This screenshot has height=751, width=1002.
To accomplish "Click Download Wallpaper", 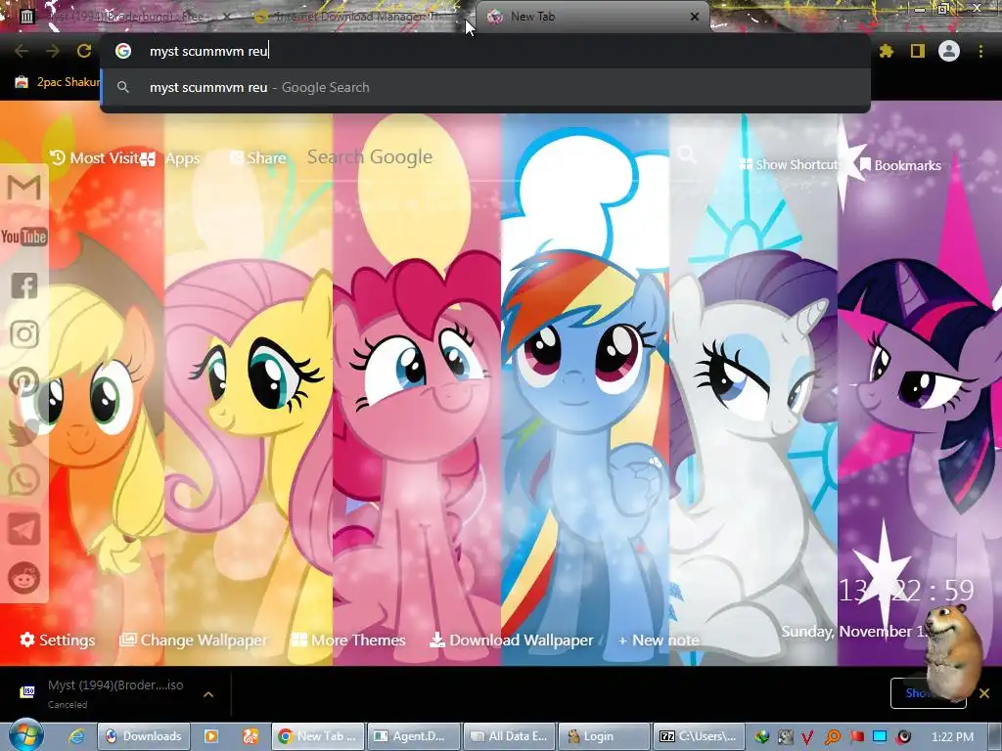I will point(511,640).
